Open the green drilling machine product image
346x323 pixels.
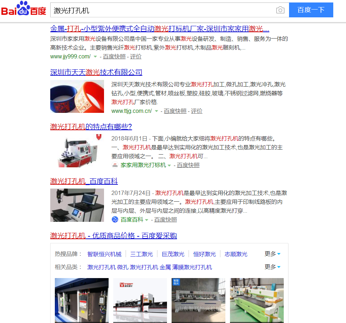[257, 300]
